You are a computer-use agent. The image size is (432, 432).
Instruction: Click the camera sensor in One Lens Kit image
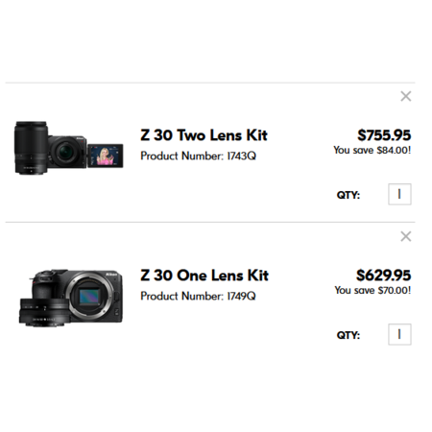[x=89, y=297]
